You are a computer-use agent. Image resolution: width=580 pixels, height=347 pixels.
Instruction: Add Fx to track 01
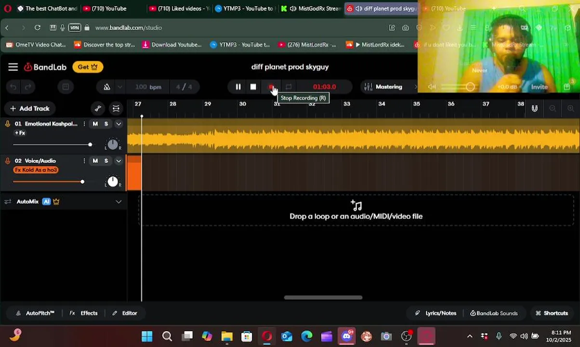(20, 133)
